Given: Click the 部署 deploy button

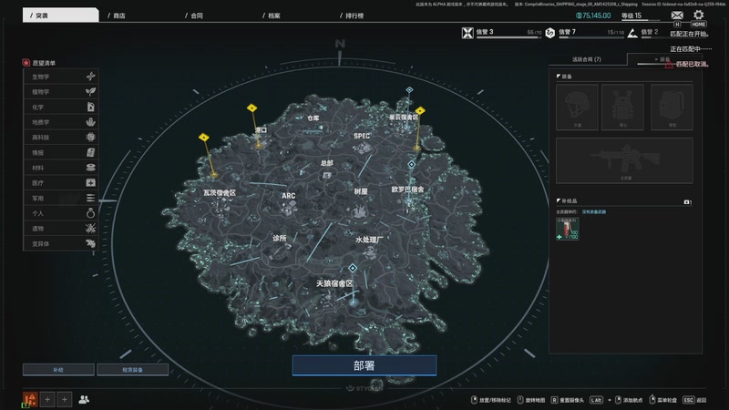Looking at the screenshot, I should [x=364, y=365].
